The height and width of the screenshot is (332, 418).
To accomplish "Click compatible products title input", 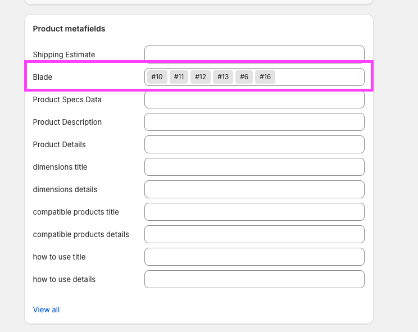I will [254, 212].
